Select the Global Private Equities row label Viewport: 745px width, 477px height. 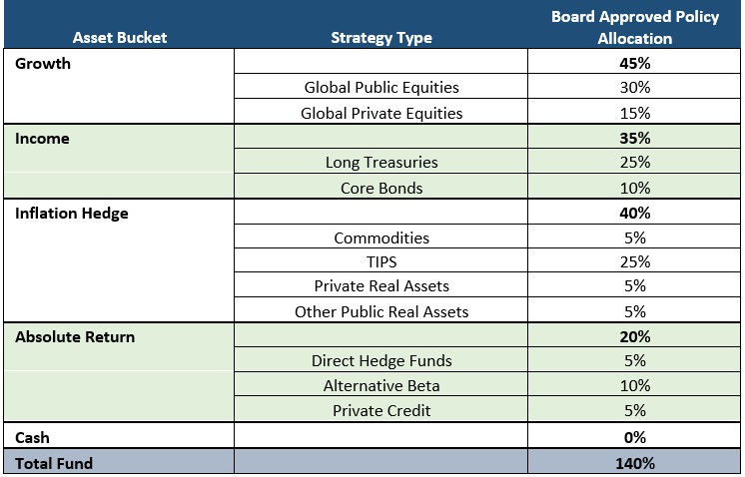381,113
